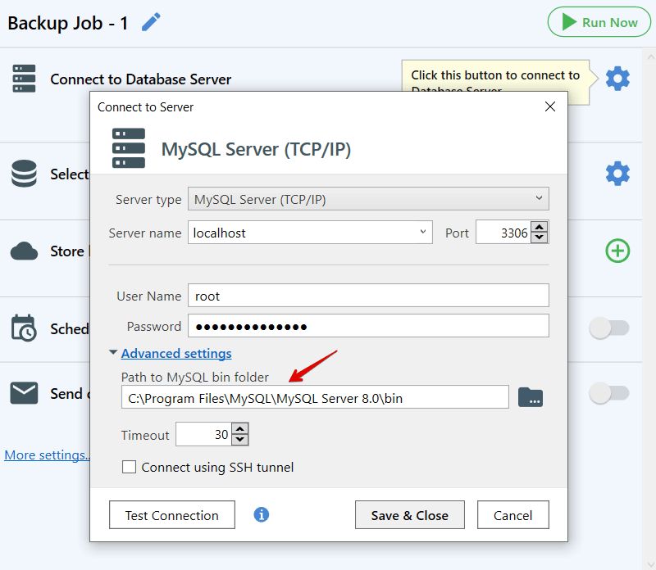Click the server icon in dialog header
Viewport: 656px width, 570px height.
(129, 148)
